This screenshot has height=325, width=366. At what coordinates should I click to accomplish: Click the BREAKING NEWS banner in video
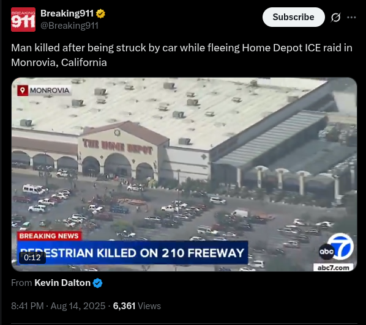coord(49,236)
